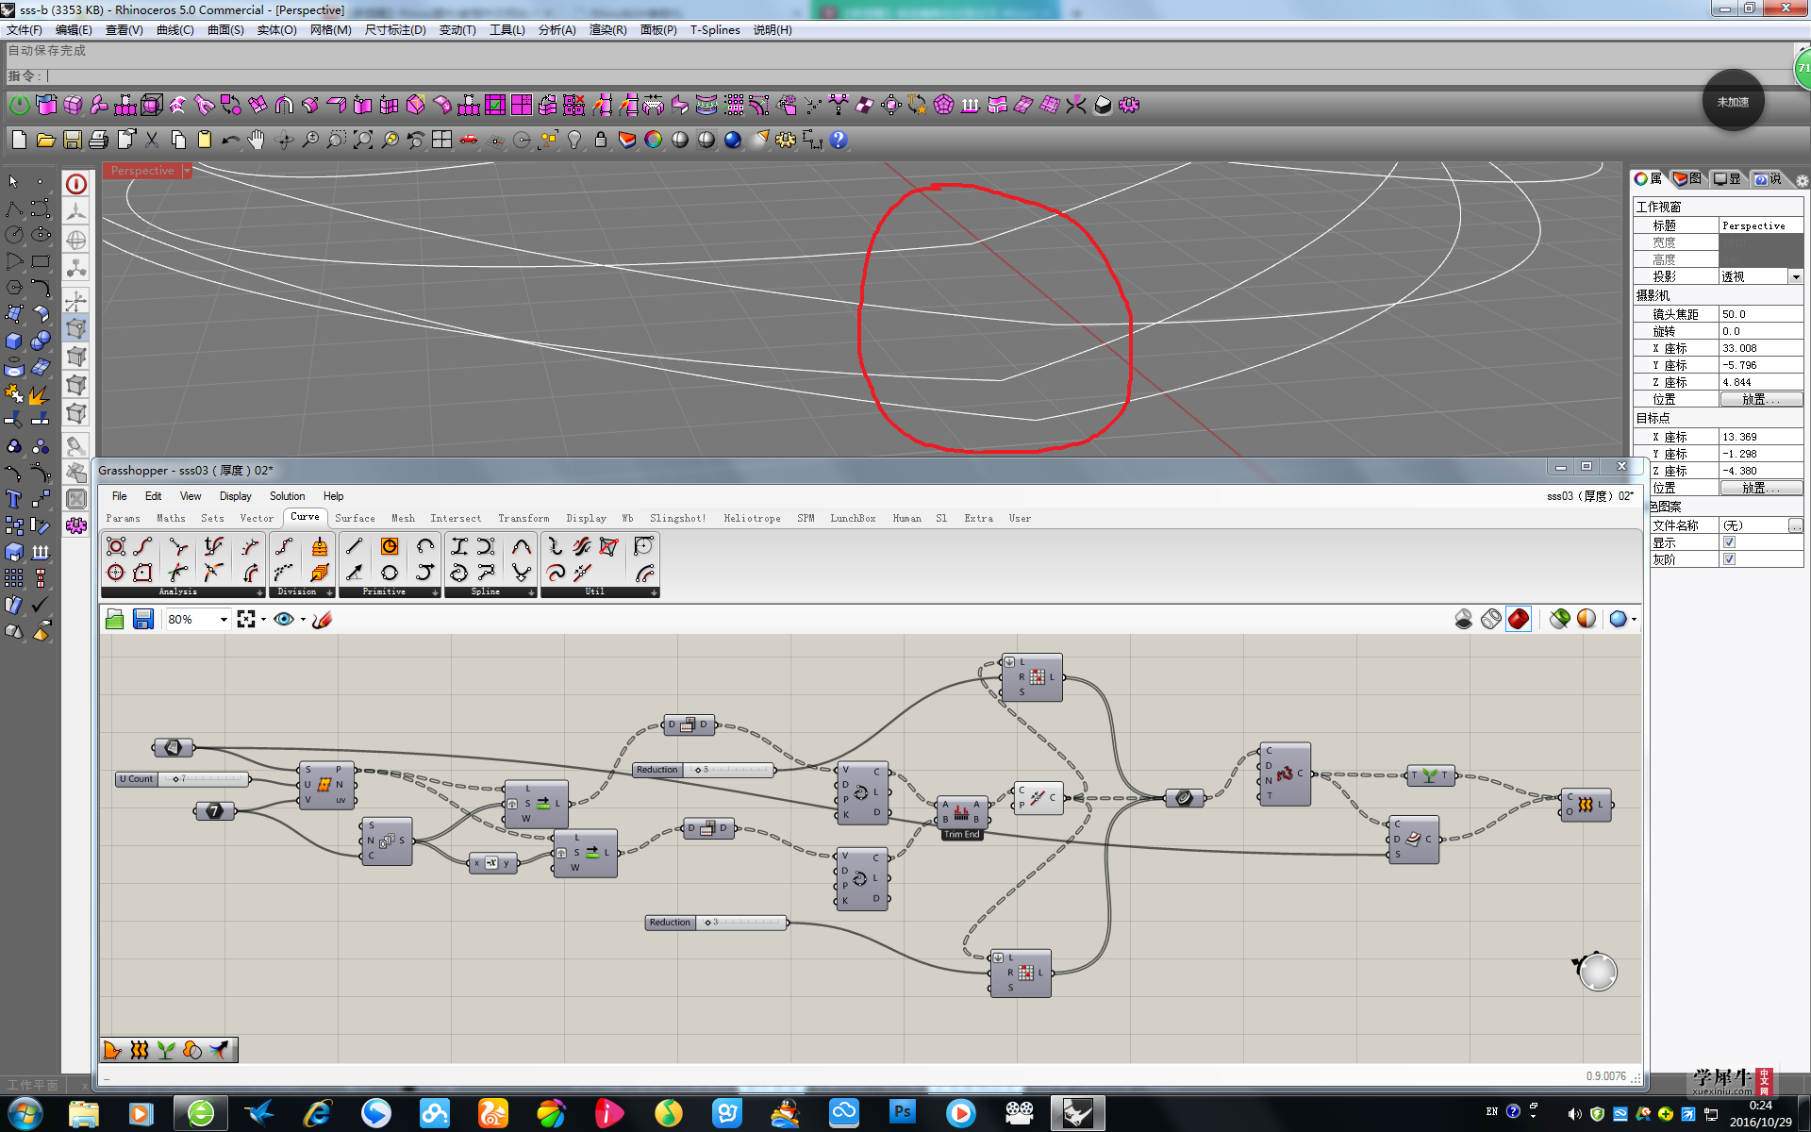Click the 未加速 round overlay button
Image resolution: width=1811 pixels, height=1132 pixels.
pyautogui.click(x=1733, y=101)
